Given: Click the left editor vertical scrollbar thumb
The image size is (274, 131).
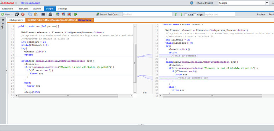Looking at the screenshot, I should coord(135,63).
